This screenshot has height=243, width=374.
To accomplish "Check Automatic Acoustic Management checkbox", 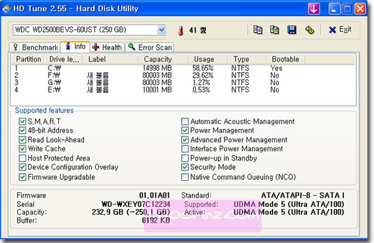I will 185,122.
